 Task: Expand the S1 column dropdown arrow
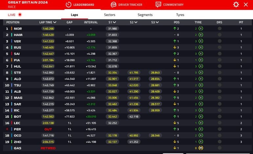click(115, 22)
